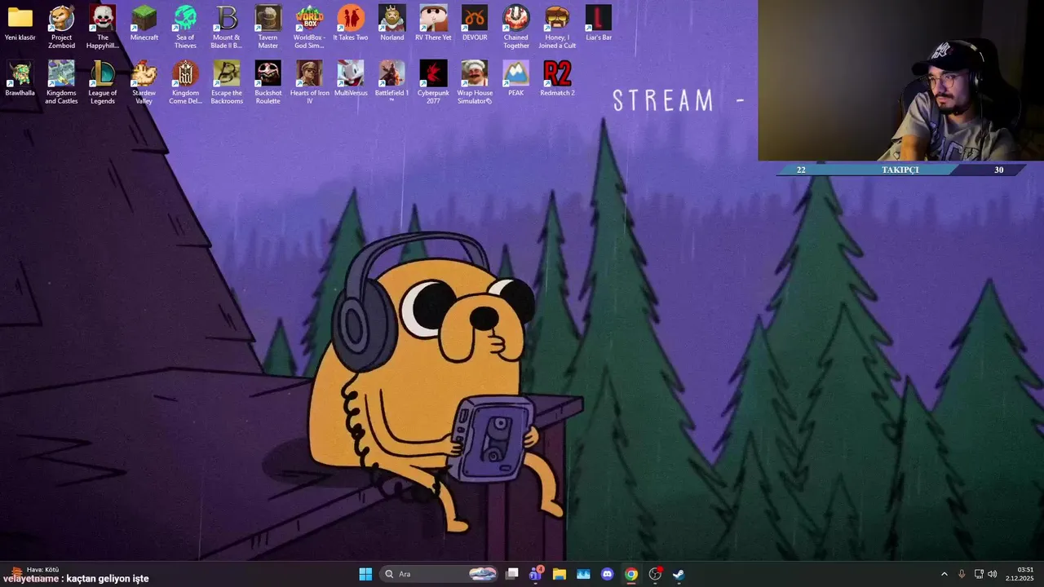
Task: Switch to Discord in the taskbar
Action: pyautogui.click(x=607, y=574)
